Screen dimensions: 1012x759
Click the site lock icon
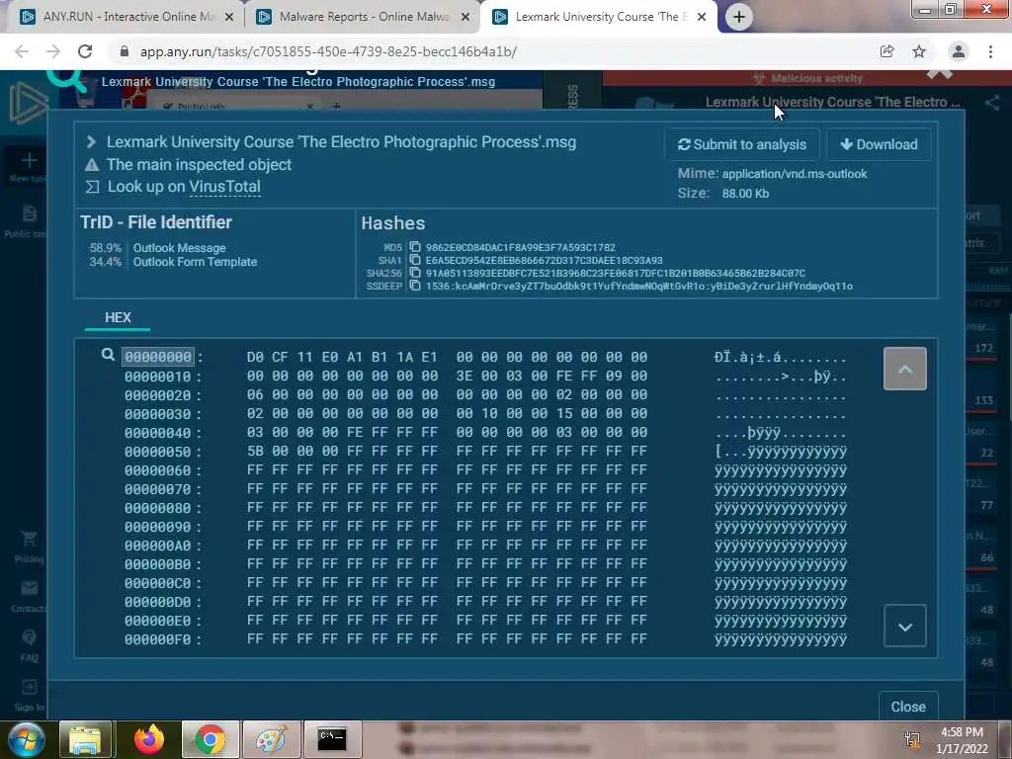[125, 51]
